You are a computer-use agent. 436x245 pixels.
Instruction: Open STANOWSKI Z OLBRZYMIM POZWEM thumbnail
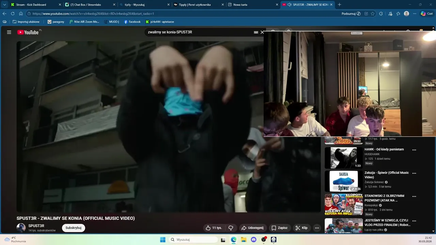point(343,205)
